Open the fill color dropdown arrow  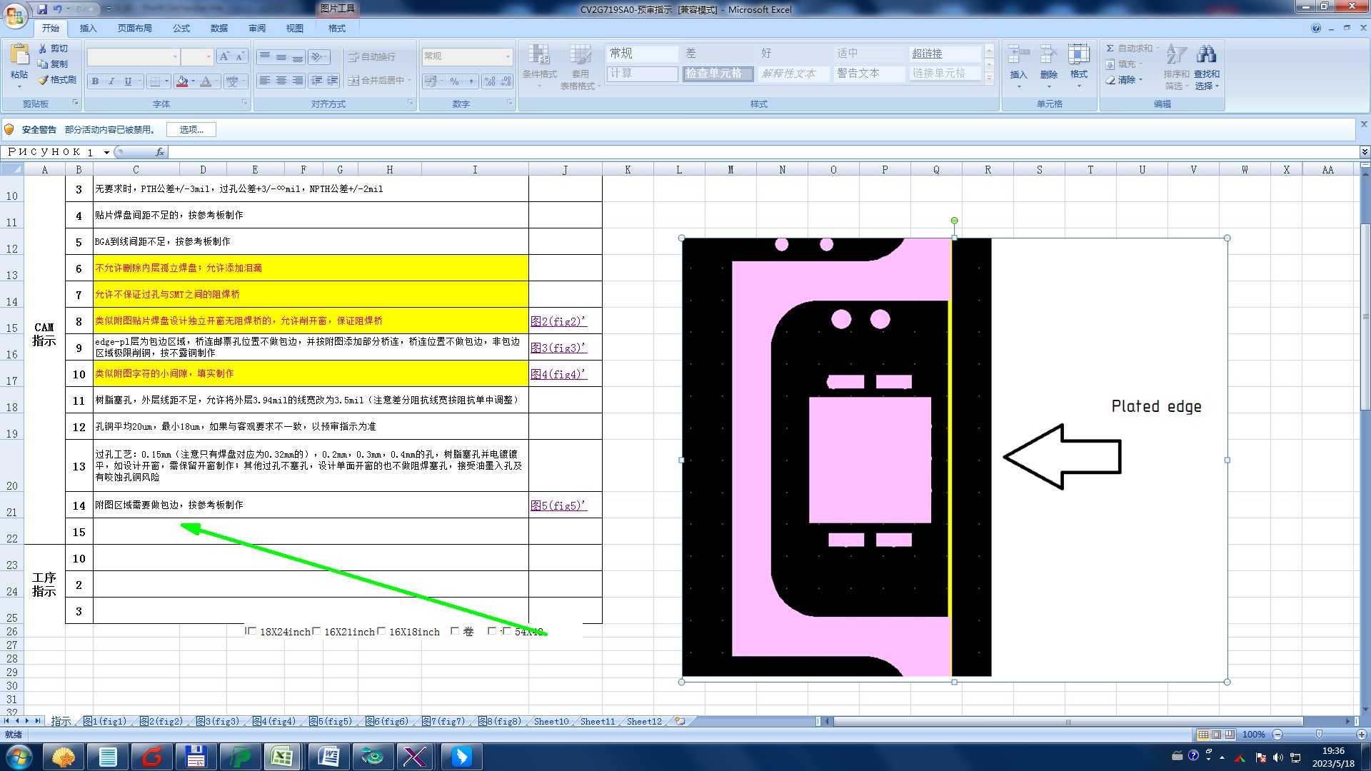[x=193, y=81]
